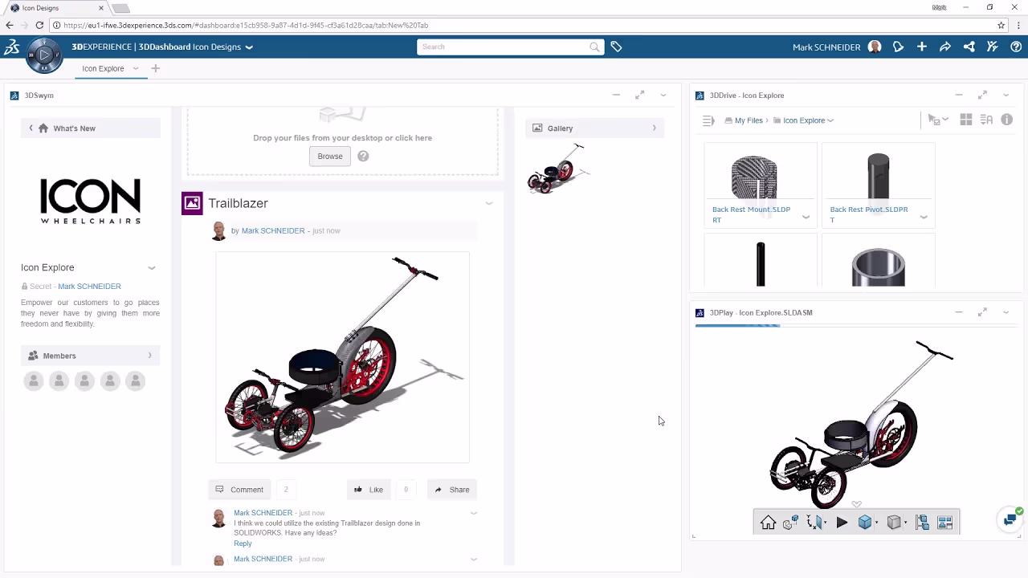Click the 3DPlay gray cube display mode
Image resolution: width=1028 pixels, height=578 pixels.
(x=894, y=523)
